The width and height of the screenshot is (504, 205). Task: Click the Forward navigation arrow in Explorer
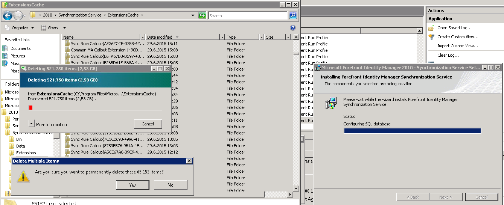(18, 15)
